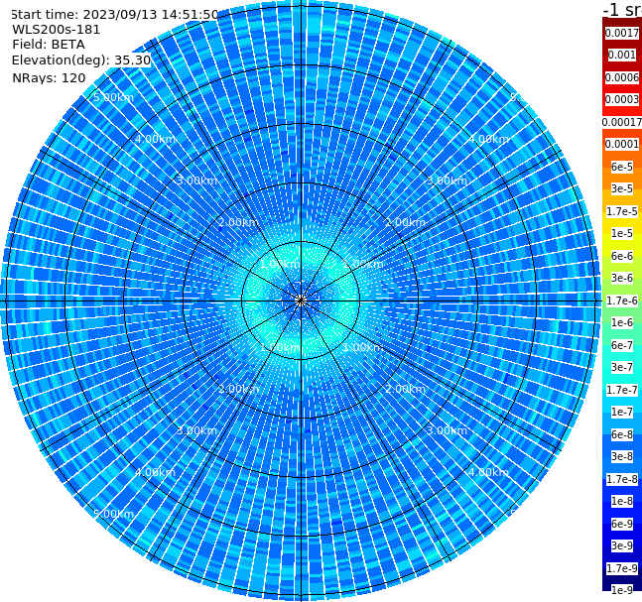Click the Field: BETA label

49,45
